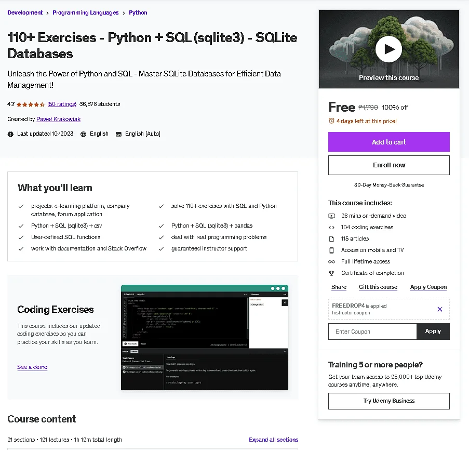469x450 pixels.
Task: Click the coupon Apply button
Action: point(433,332)
